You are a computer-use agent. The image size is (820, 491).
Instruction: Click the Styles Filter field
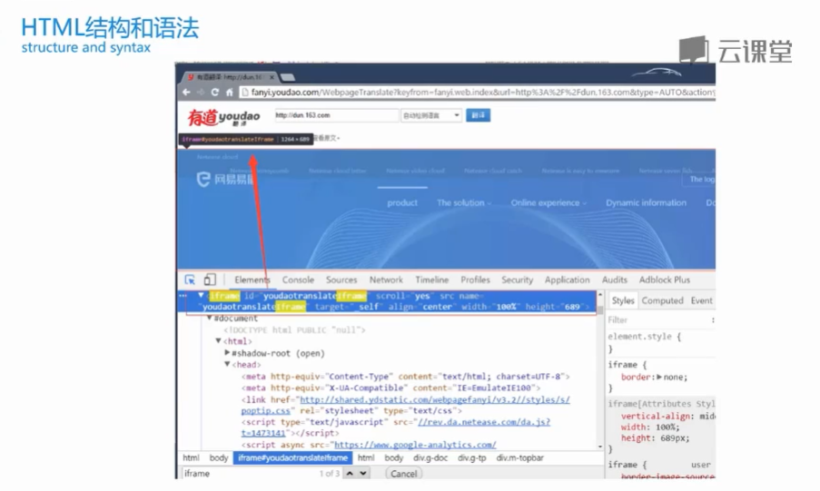657,320
